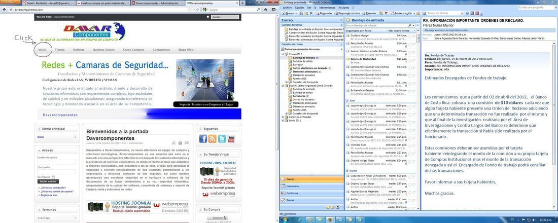Screen dimensions: 558x223
Task: Click the categorize color-grid icon in Outlook toolbar
Action: (x=381, y=13)
